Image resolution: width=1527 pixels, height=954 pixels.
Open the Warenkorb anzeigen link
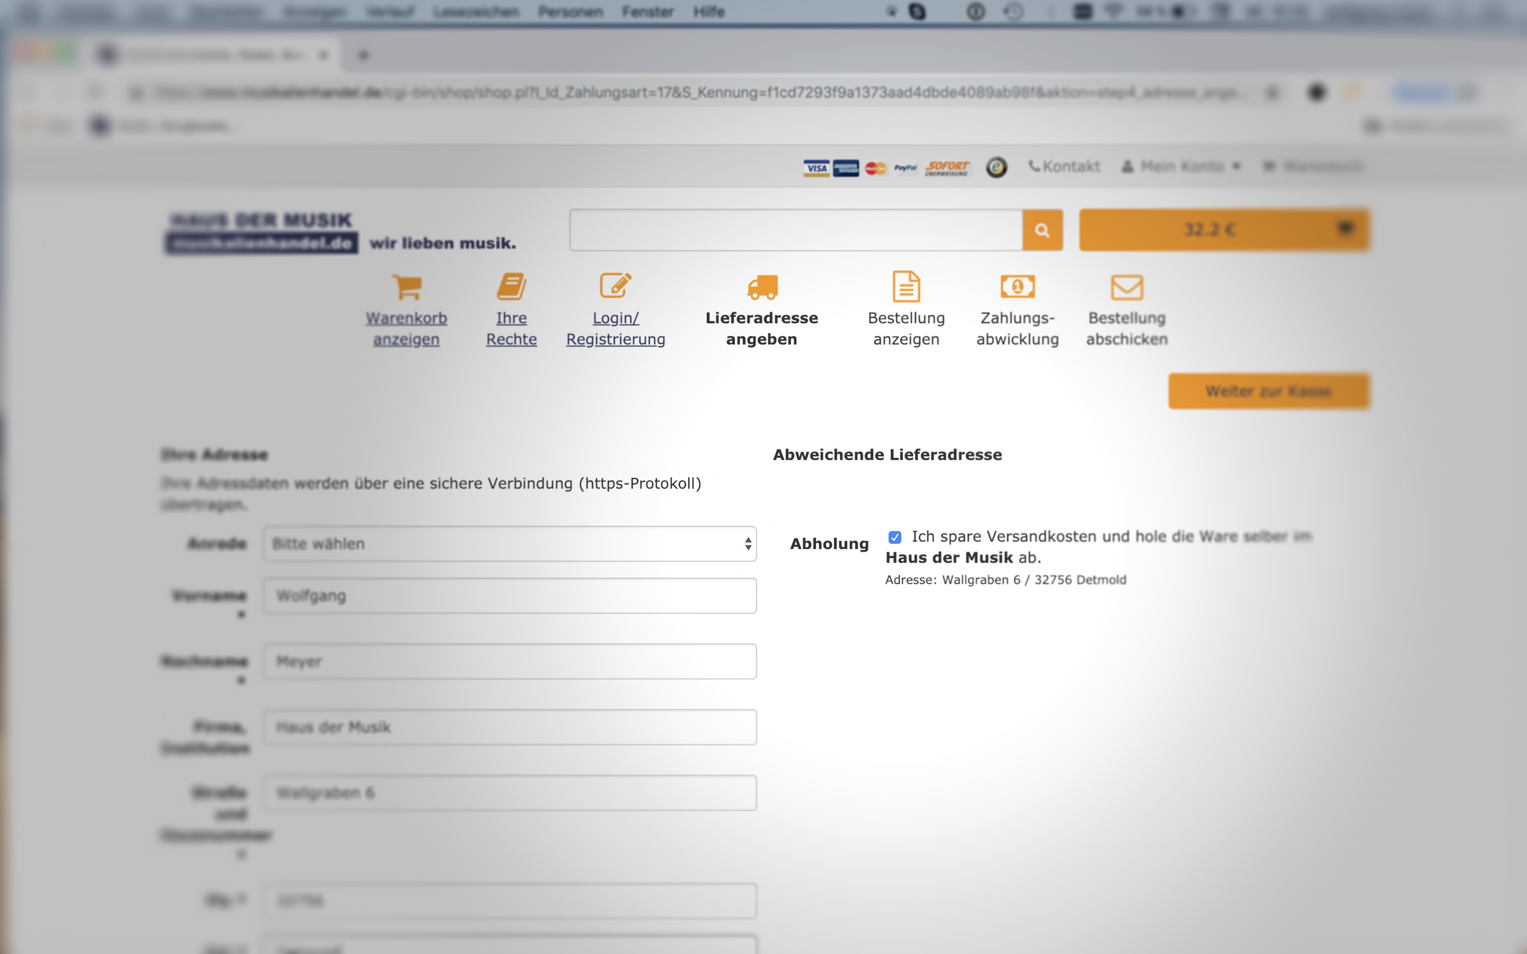(x=406, y=328)
